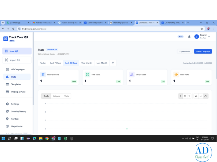Toggle chart granularity to monthly (M)
The width and height of the screenshot is (217, 162).
coord(185,96)
